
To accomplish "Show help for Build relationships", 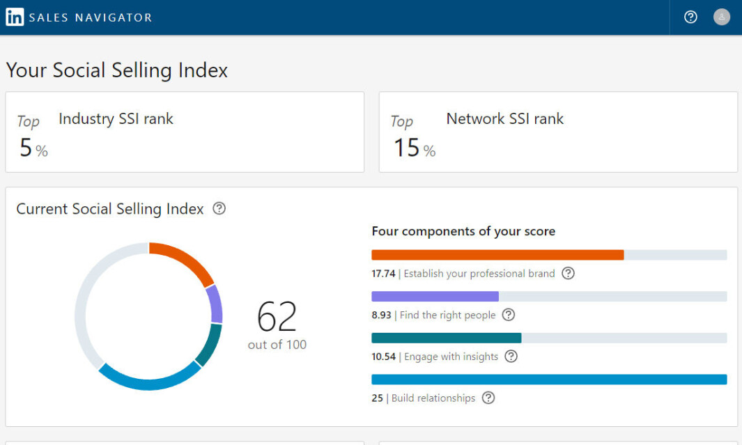I will click(x=488, y=398).
